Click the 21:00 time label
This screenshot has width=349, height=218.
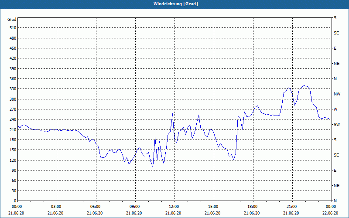tap(291, 206)
